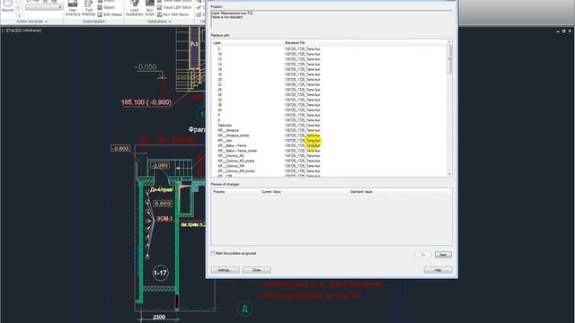
Task: Click the Close button in dialog
Action: pos(256,270)
